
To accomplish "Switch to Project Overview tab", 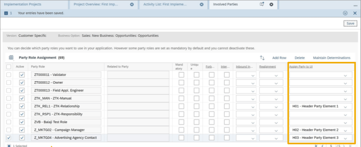I will (96, 4).
